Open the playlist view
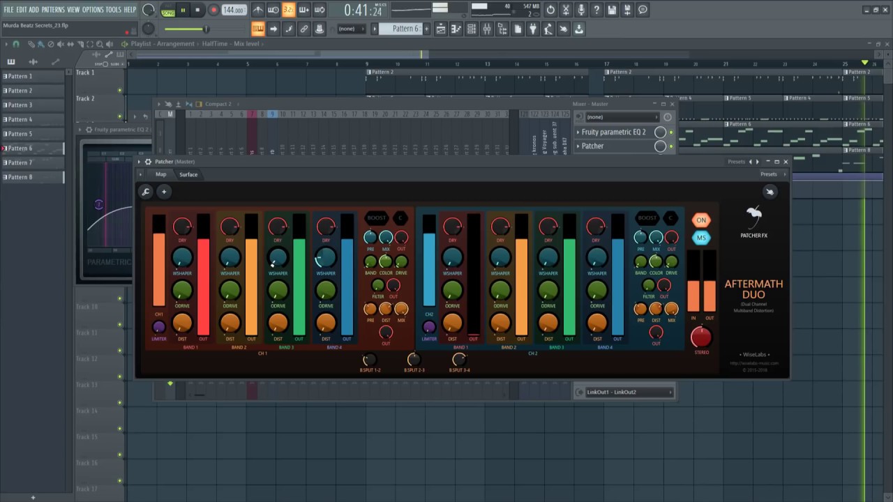 pyautogui.click(x=441, y=29)
